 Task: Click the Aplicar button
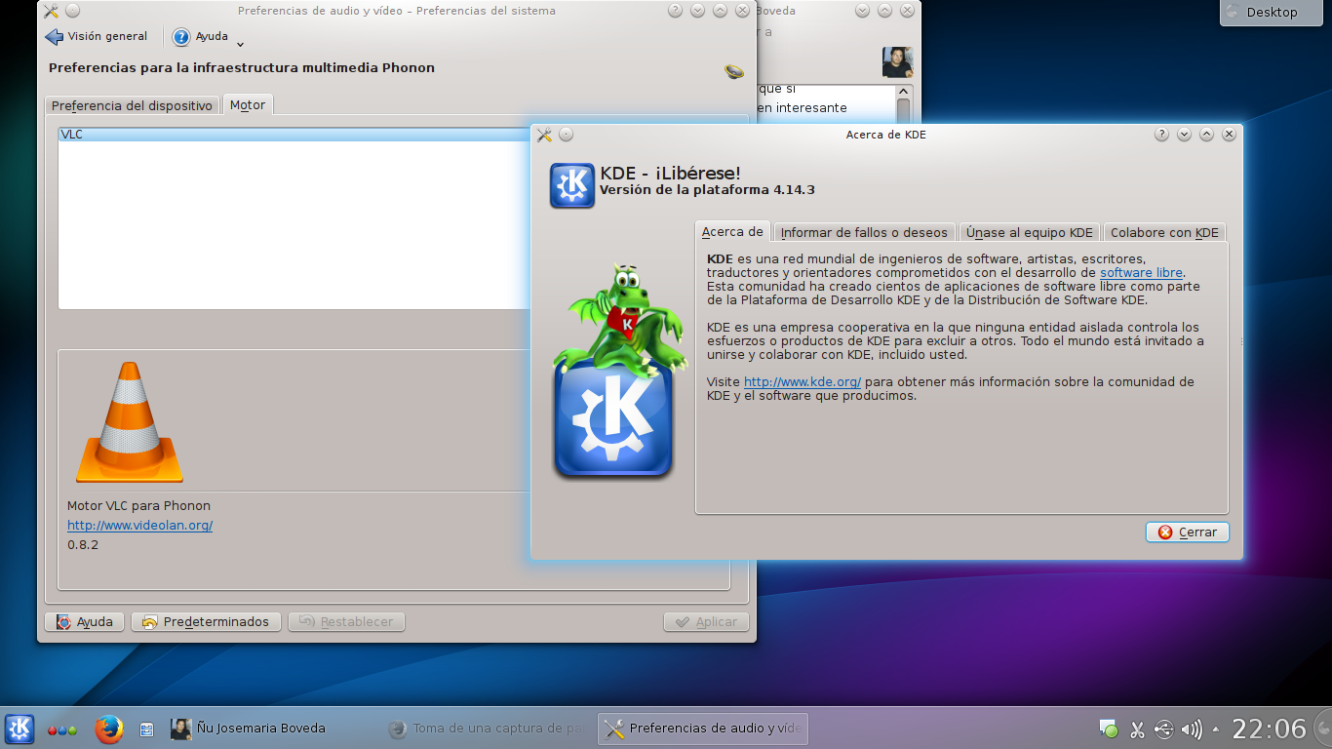point(706,622)
